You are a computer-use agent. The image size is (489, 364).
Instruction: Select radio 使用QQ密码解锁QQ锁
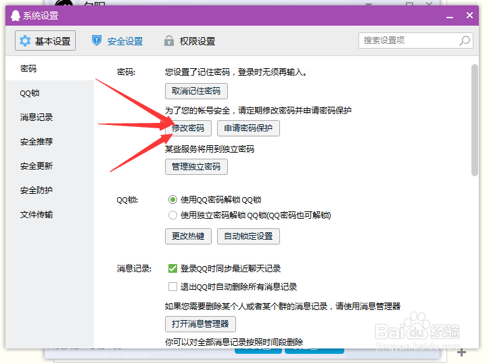pos(172,200)
